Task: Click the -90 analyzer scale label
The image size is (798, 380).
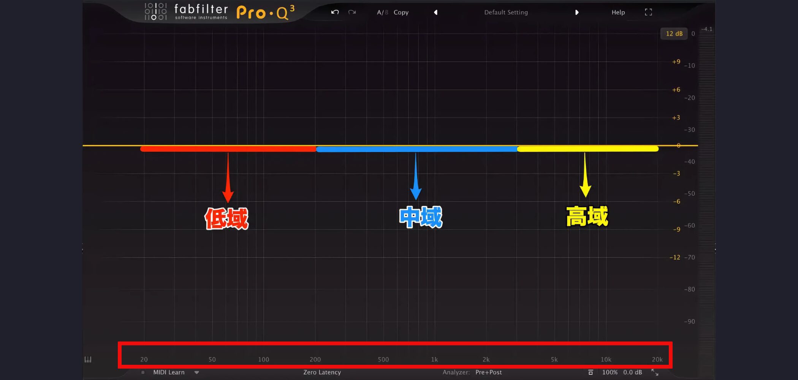Action: [689, 321]
